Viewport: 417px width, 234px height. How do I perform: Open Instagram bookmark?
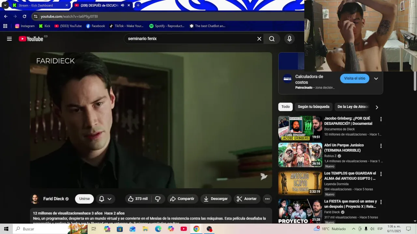pyautogui.click(x=25, y=26)
